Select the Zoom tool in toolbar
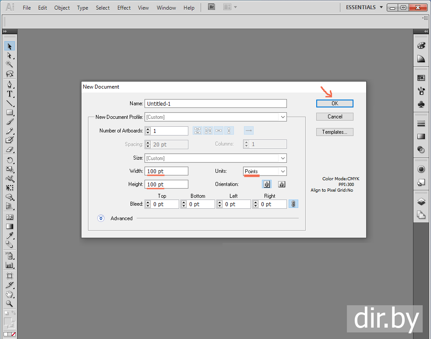Viewport: 431px width, 339px height. click(x=9, y=303)
